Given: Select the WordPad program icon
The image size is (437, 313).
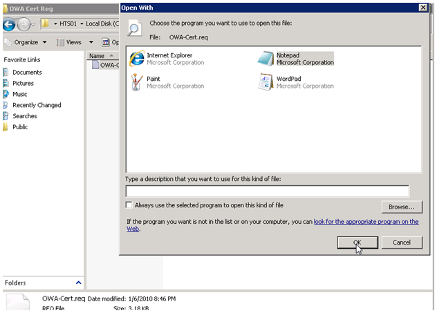Looking at the screenshot, I should tap(266, 82).
